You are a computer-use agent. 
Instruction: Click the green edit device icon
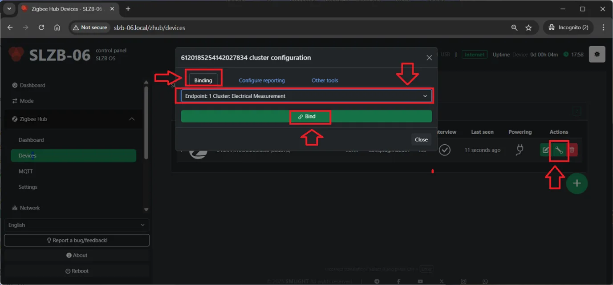tap(545, 150)
